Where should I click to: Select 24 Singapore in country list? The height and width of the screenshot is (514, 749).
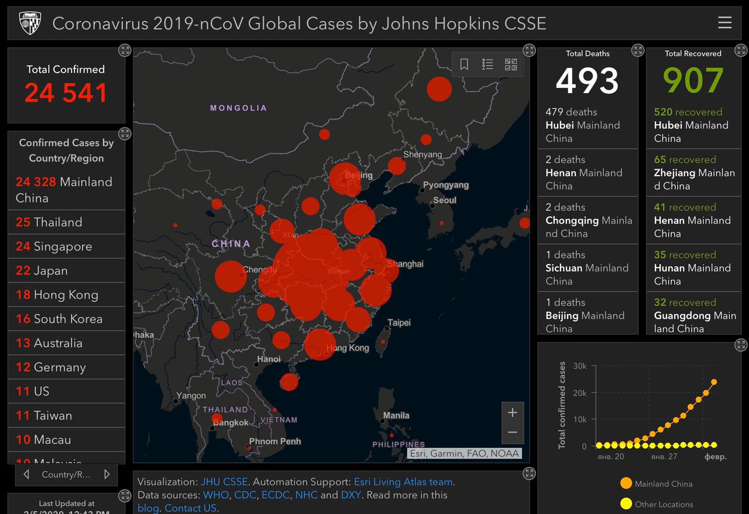tap(66, 246)
